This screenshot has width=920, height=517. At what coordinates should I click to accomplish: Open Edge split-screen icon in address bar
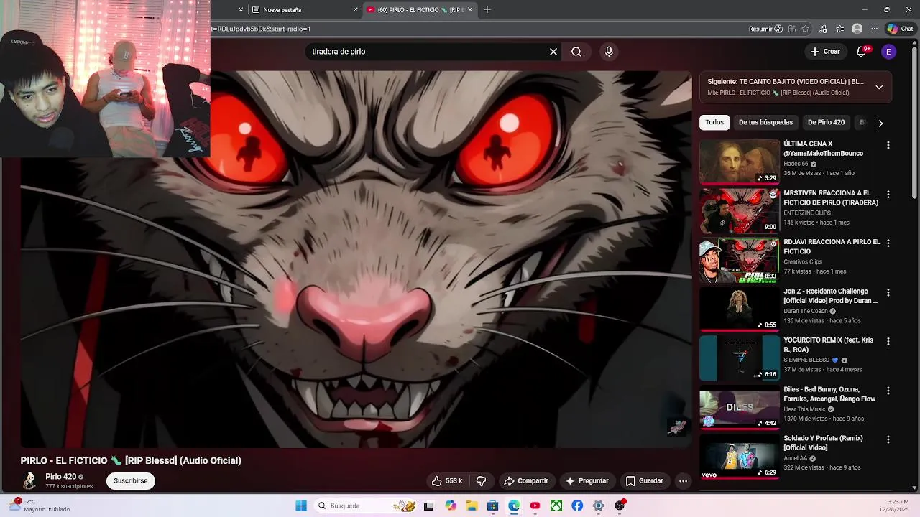[792, 29]
